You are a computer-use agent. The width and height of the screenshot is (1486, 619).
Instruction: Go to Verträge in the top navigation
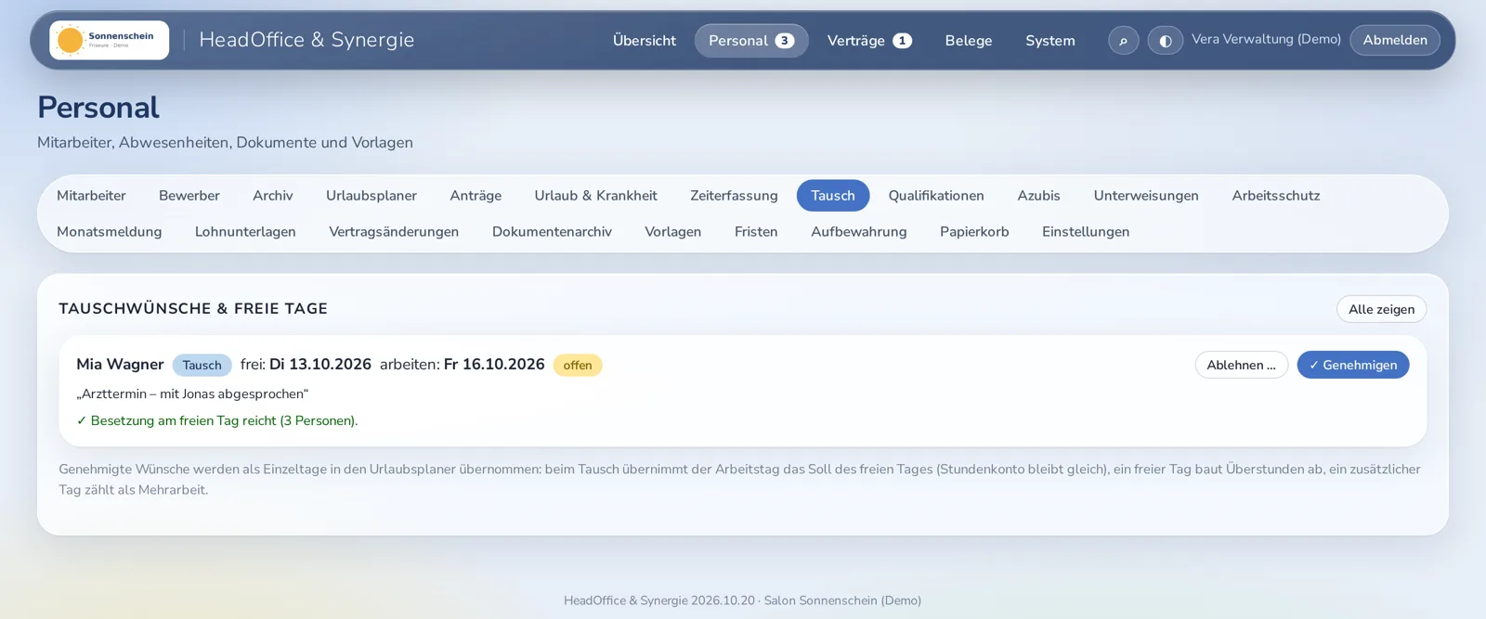click(869, 40)
